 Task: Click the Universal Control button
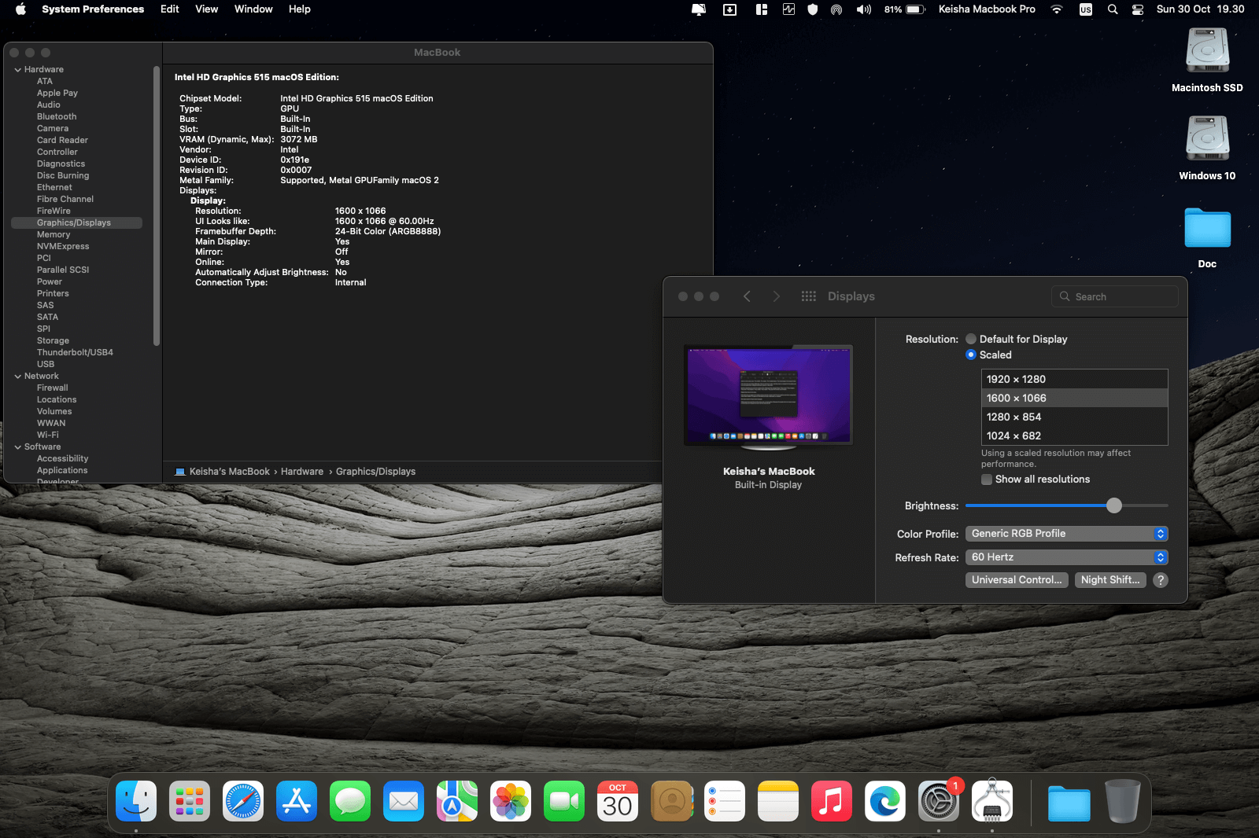[x=1017, y=580]
